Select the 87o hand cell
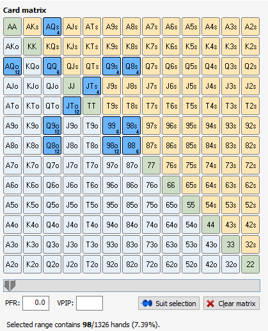This screenshot has width=268, height=331. (x=131, y=166)
